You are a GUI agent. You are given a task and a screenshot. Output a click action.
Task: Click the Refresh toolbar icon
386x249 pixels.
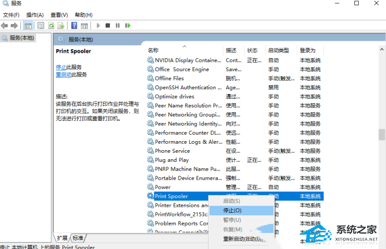51,25
